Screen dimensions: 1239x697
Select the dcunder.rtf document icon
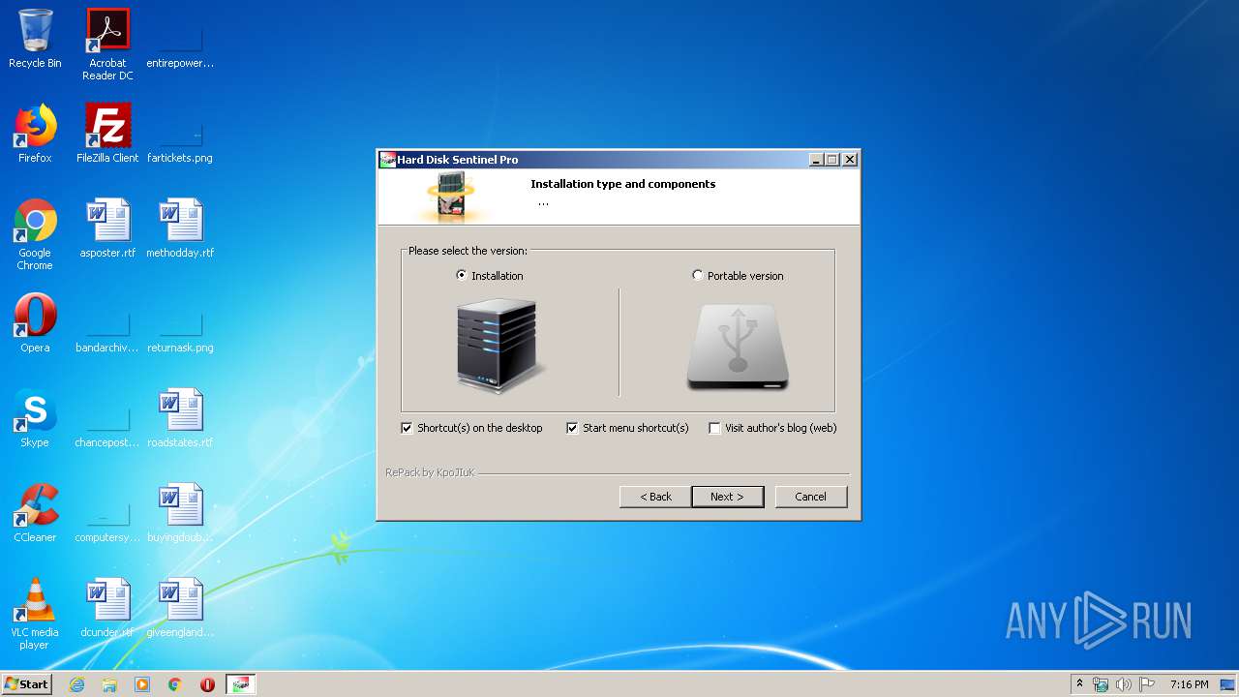[x=107, y=608]
